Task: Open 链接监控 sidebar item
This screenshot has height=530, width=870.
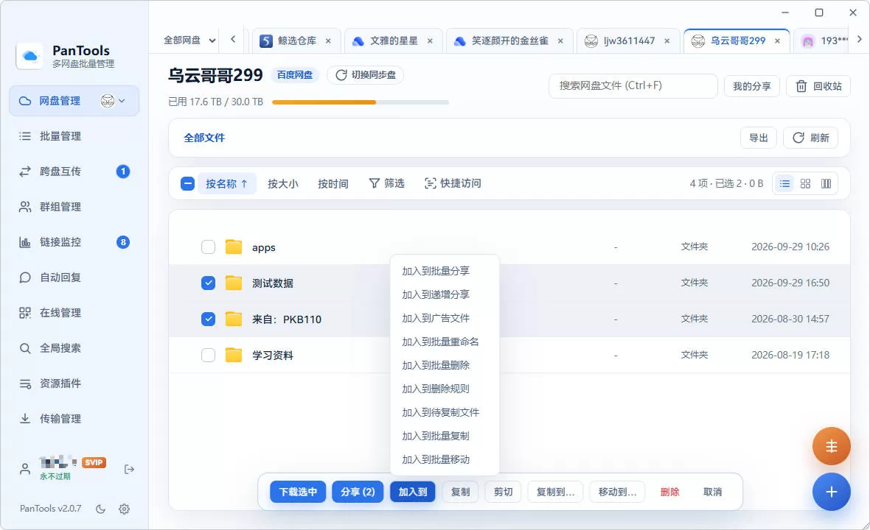Action: 74,242
